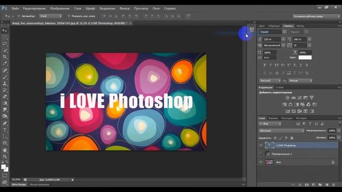Toggle Faux Italic text style
Screen dimensions: 342x192
point(271,65)
